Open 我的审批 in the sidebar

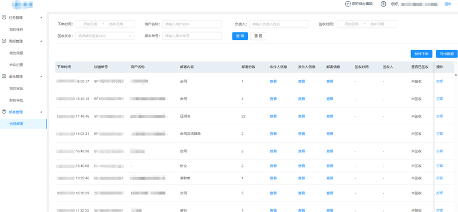(x=16, y=89)
